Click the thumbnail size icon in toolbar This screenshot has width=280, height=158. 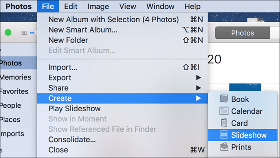click(24, 33)
